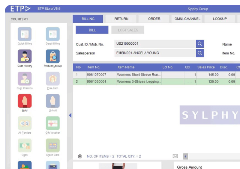Open the Detail Billing icon
240x169 pixels.
coord(52,34)
